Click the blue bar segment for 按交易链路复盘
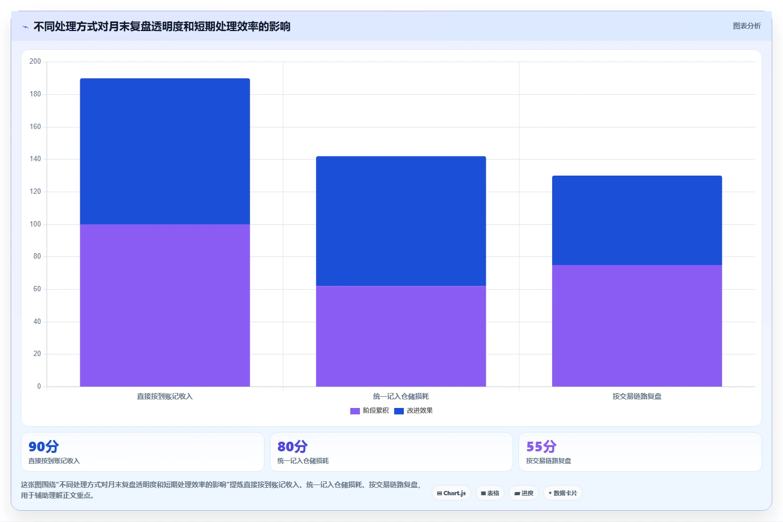The image size is (783, 522). pyautogui.click(x=637, y=220)
